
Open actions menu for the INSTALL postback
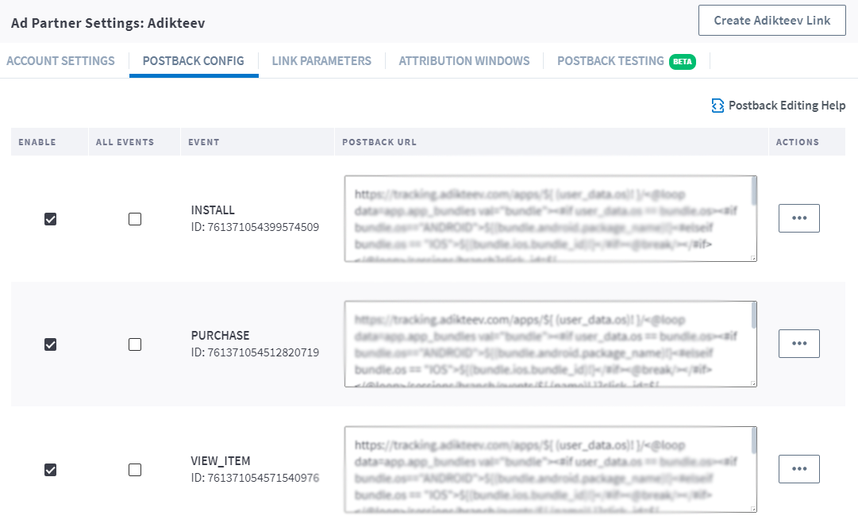[x=799, y=217]
